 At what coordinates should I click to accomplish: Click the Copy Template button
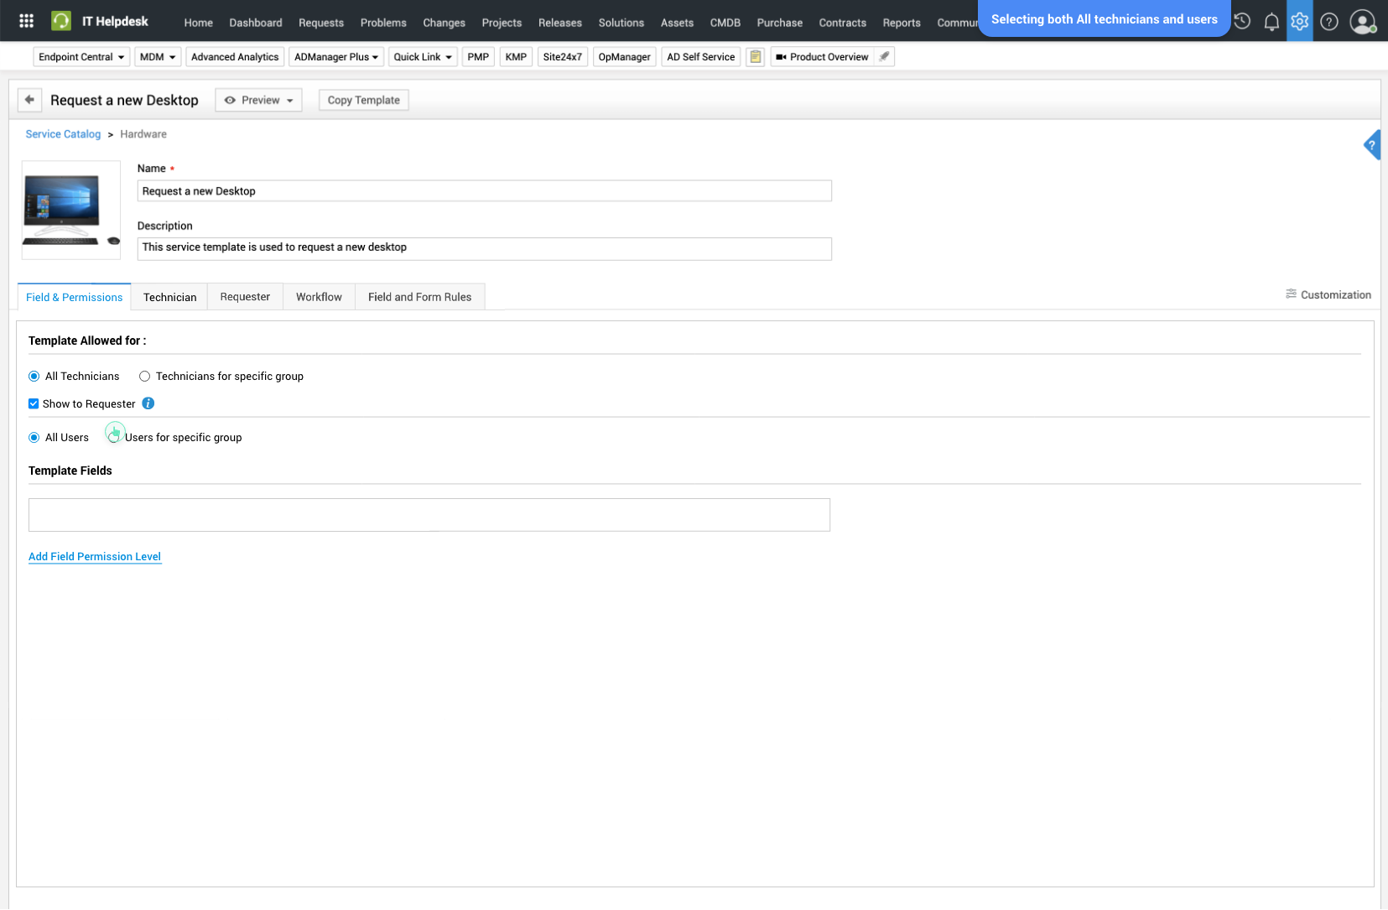[x=363, y=100]
